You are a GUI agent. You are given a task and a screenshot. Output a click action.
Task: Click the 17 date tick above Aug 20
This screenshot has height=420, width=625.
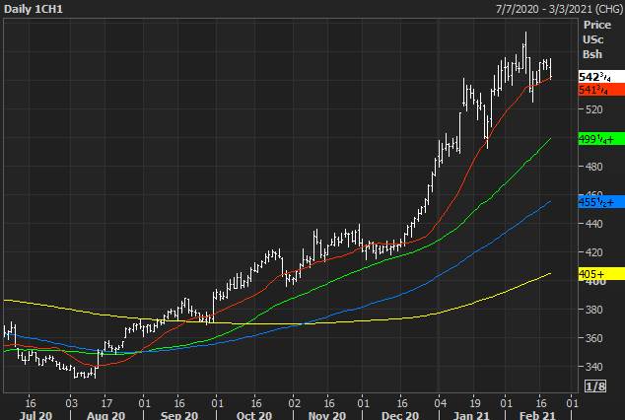[x=106, y=403]
